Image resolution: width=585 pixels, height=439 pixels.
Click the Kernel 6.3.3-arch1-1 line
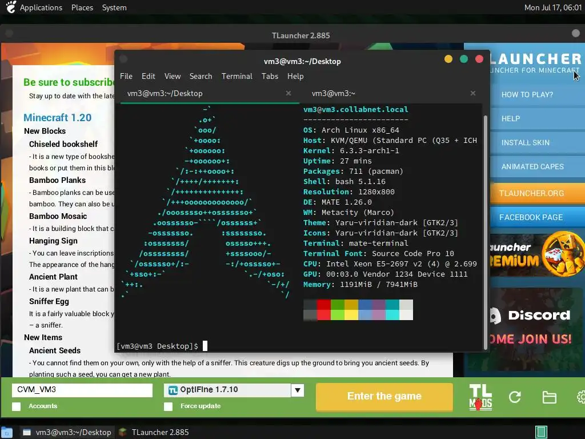click(351, 150)
